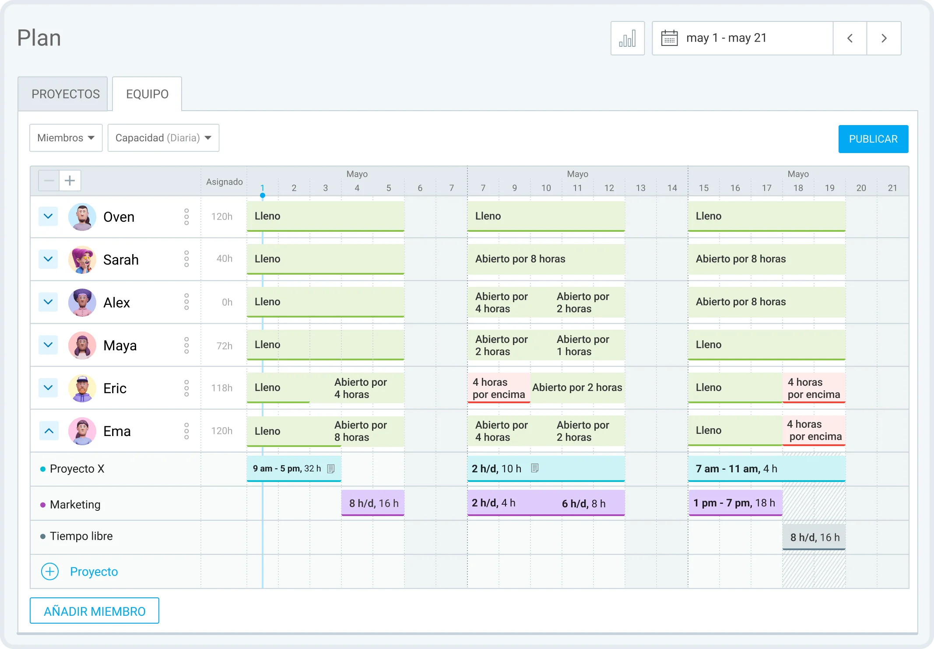The height and width of the screenshot is (649, 934).
Task: Click Maya's avatar
Action: (82, 345)
